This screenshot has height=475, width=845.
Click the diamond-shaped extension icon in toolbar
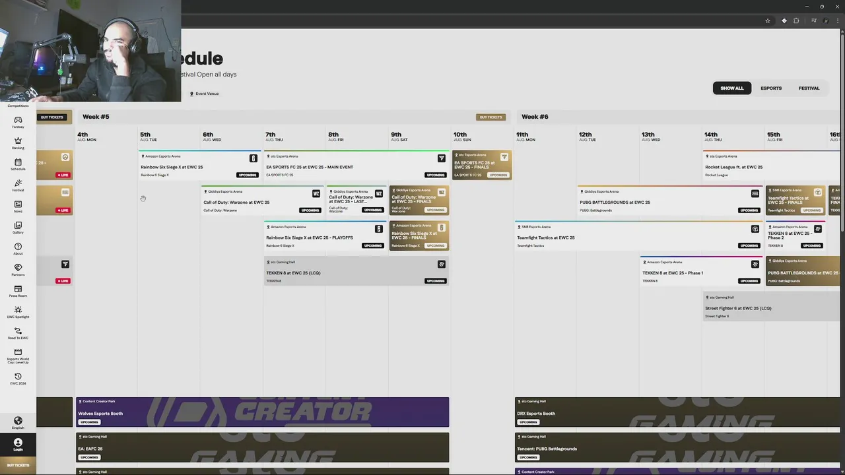coord(784,20)
